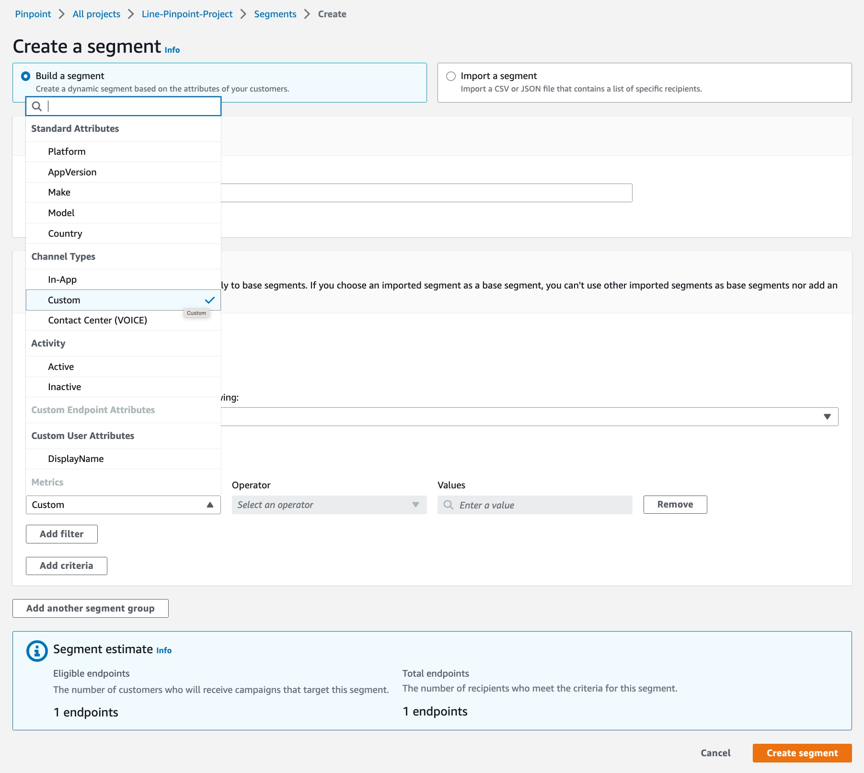
Task: Select DisplayName under Custom User Attributes
Action: tap(75, 459)
